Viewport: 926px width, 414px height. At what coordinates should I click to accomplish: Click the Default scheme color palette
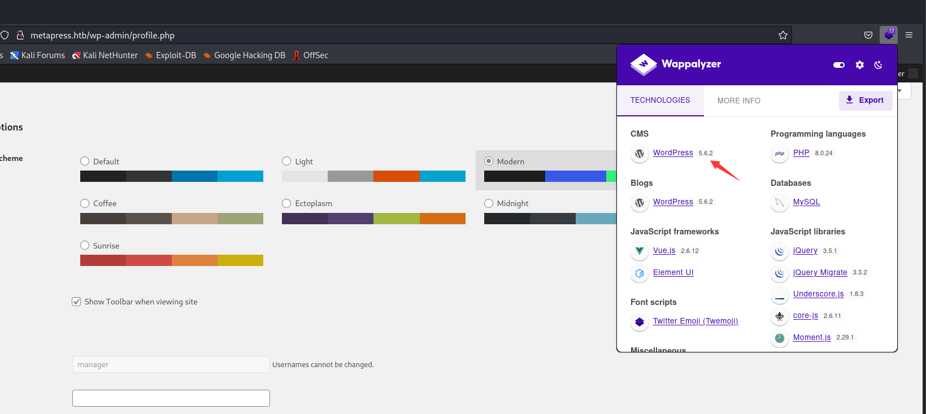(x=172, y=176)
